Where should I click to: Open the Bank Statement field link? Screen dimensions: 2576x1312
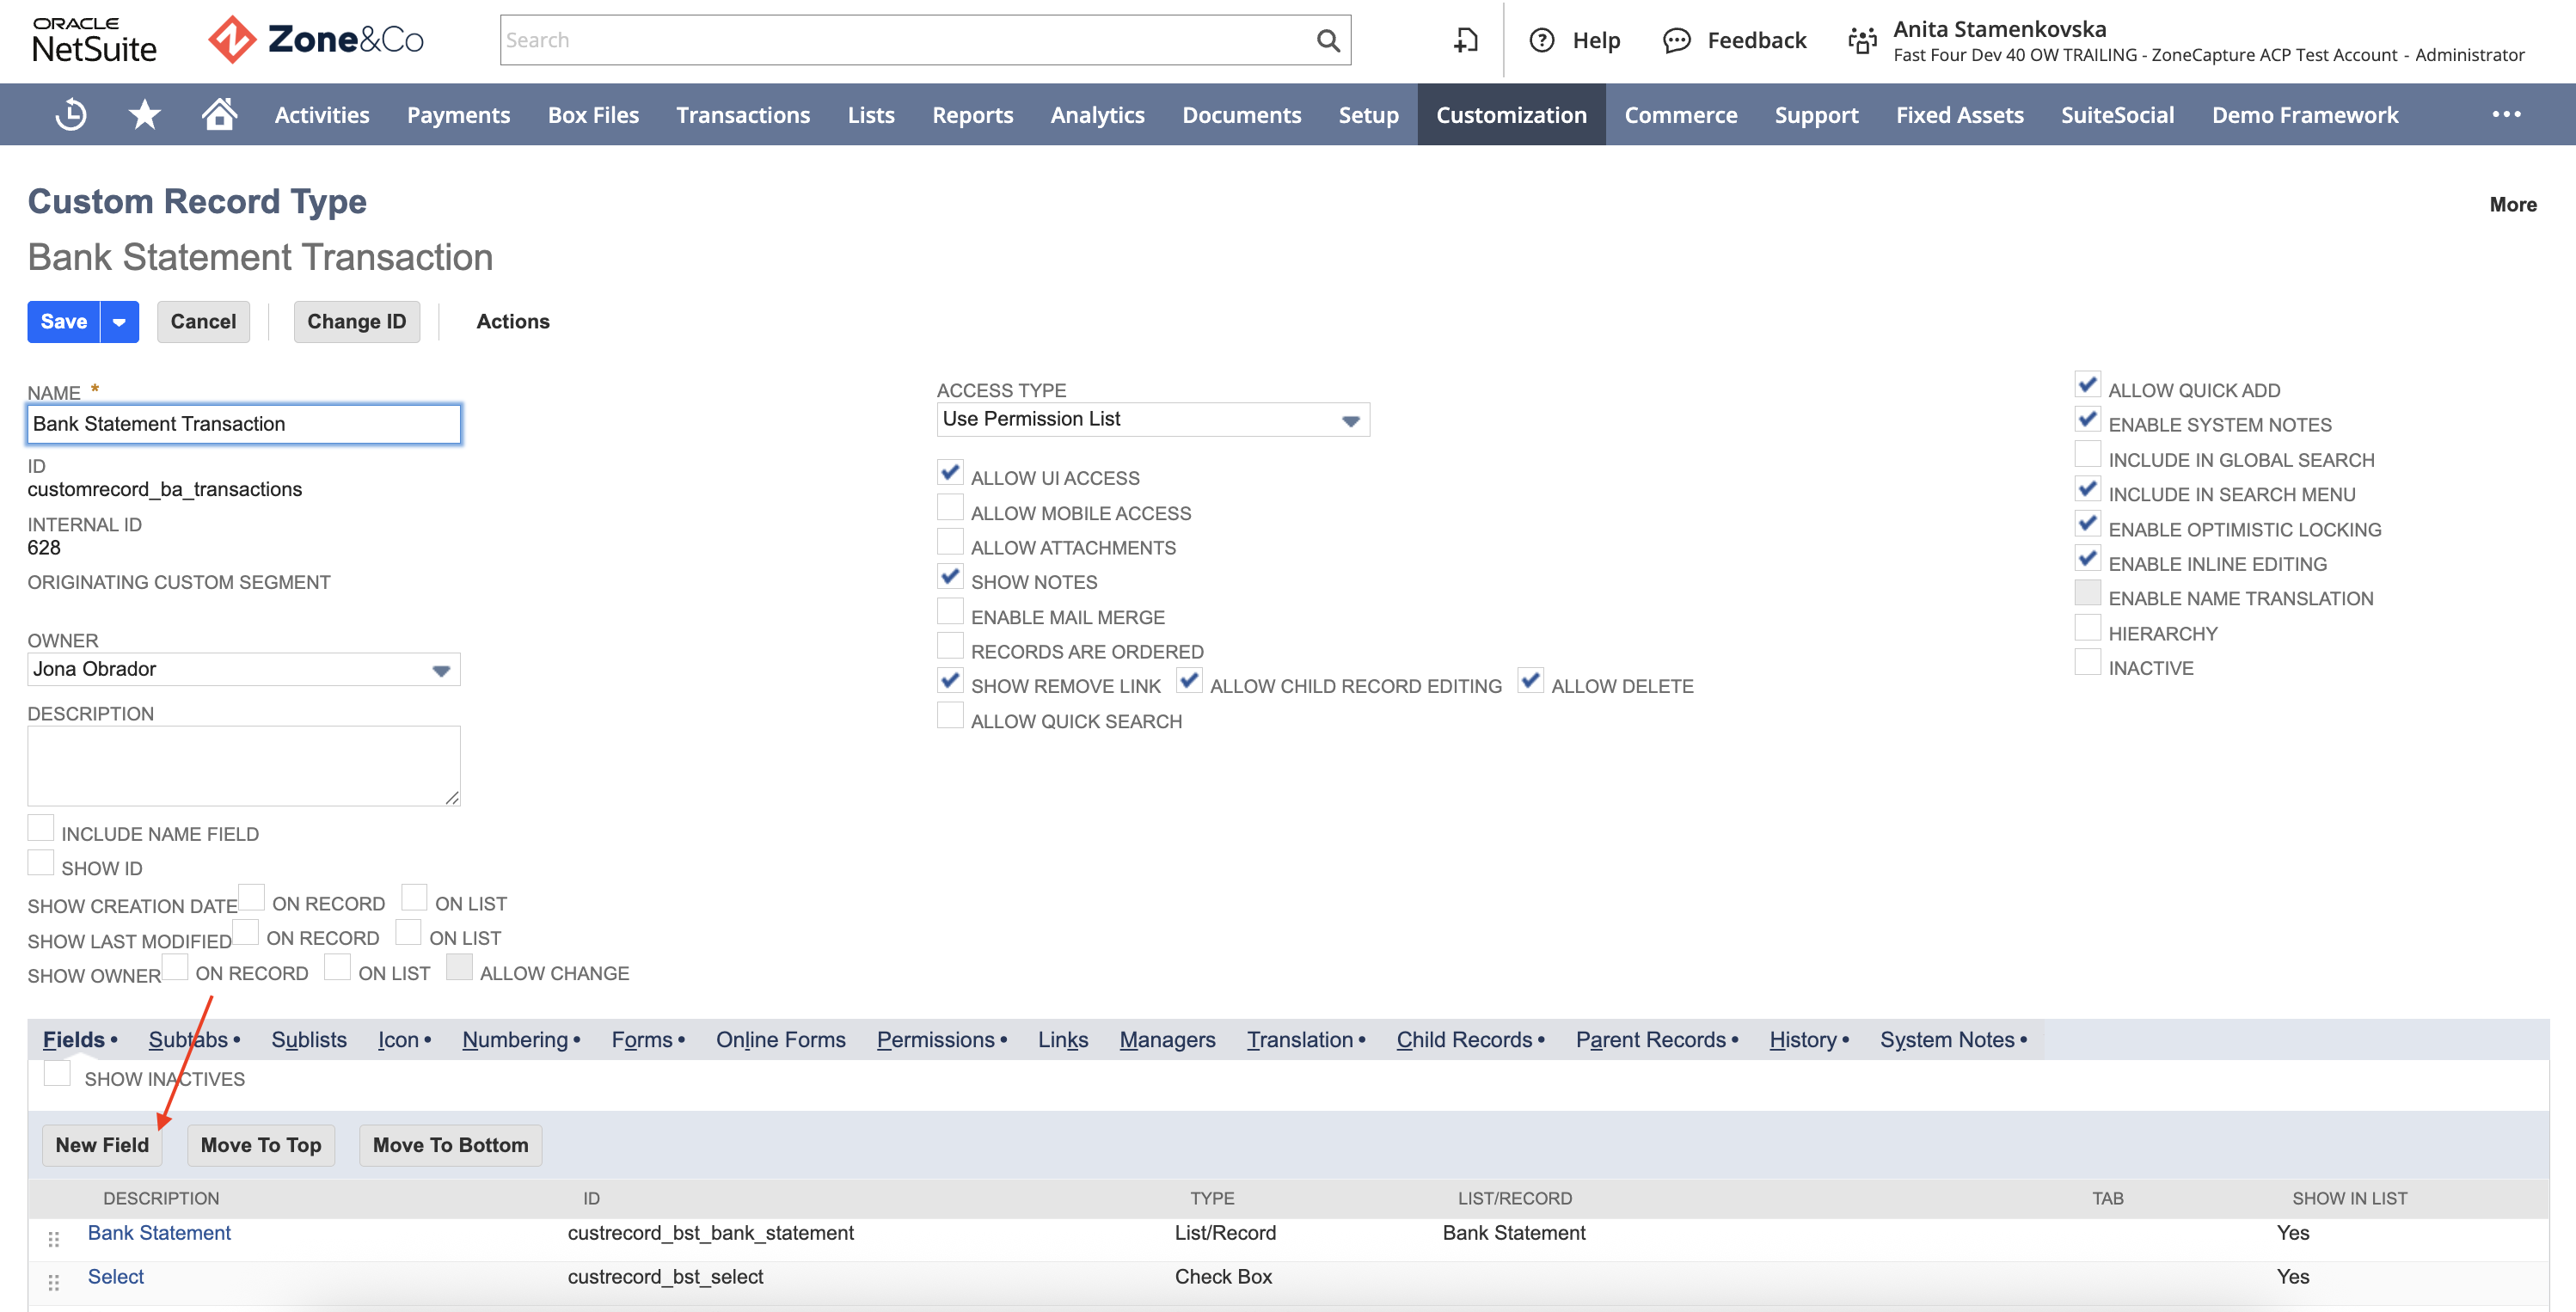click(159, 1234)
